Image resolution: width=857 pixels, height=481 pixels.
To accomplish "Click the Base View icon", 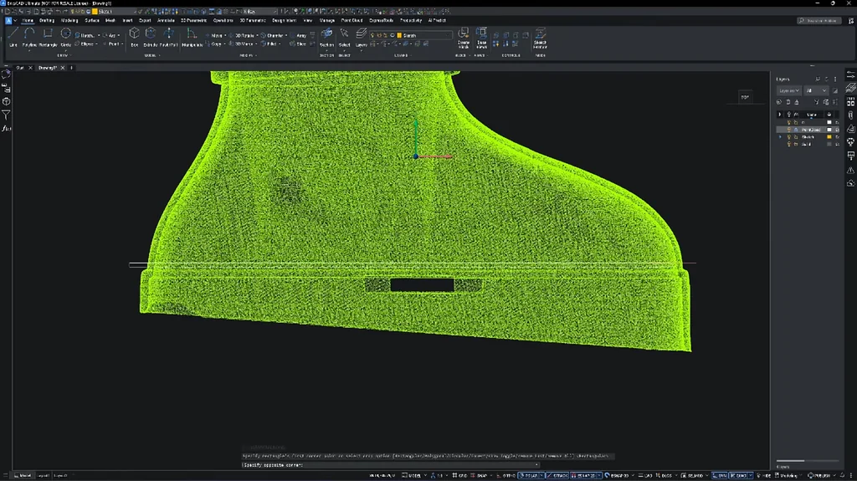I will tap(481, 38).
